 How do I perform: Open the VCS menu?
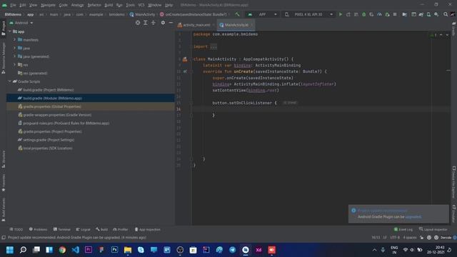141,5
